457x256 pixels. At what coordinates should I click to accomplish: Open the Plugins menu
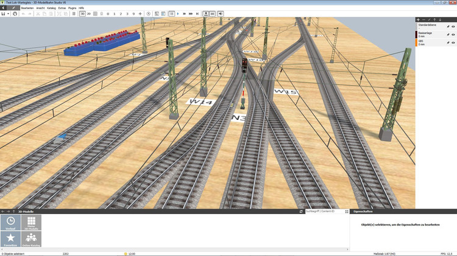(72, 8)
